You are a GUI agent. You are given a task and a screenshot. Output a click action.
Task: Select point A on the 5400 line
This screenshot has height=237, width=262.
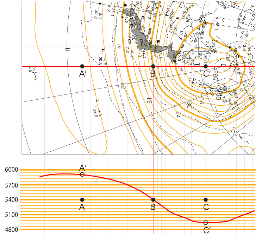(x=82, y=199)
